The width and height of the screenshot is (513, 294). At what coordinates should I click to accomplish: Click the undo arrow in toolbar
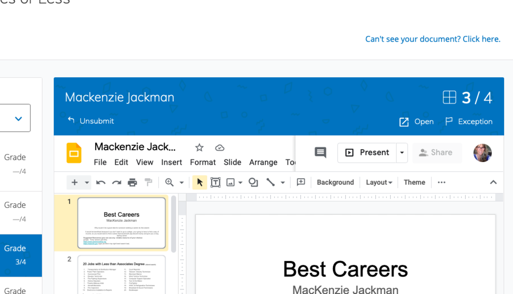coord(100,182)
